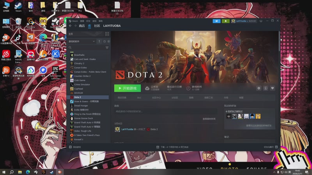The image size is (312, 175).
Task: Select Brawlhalla in library list
Action: [79, 55]
